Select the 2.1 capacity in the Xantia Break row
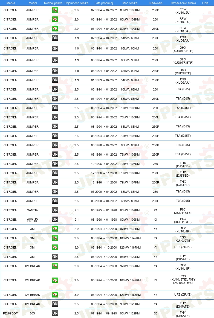 click(x=77, y=220)
